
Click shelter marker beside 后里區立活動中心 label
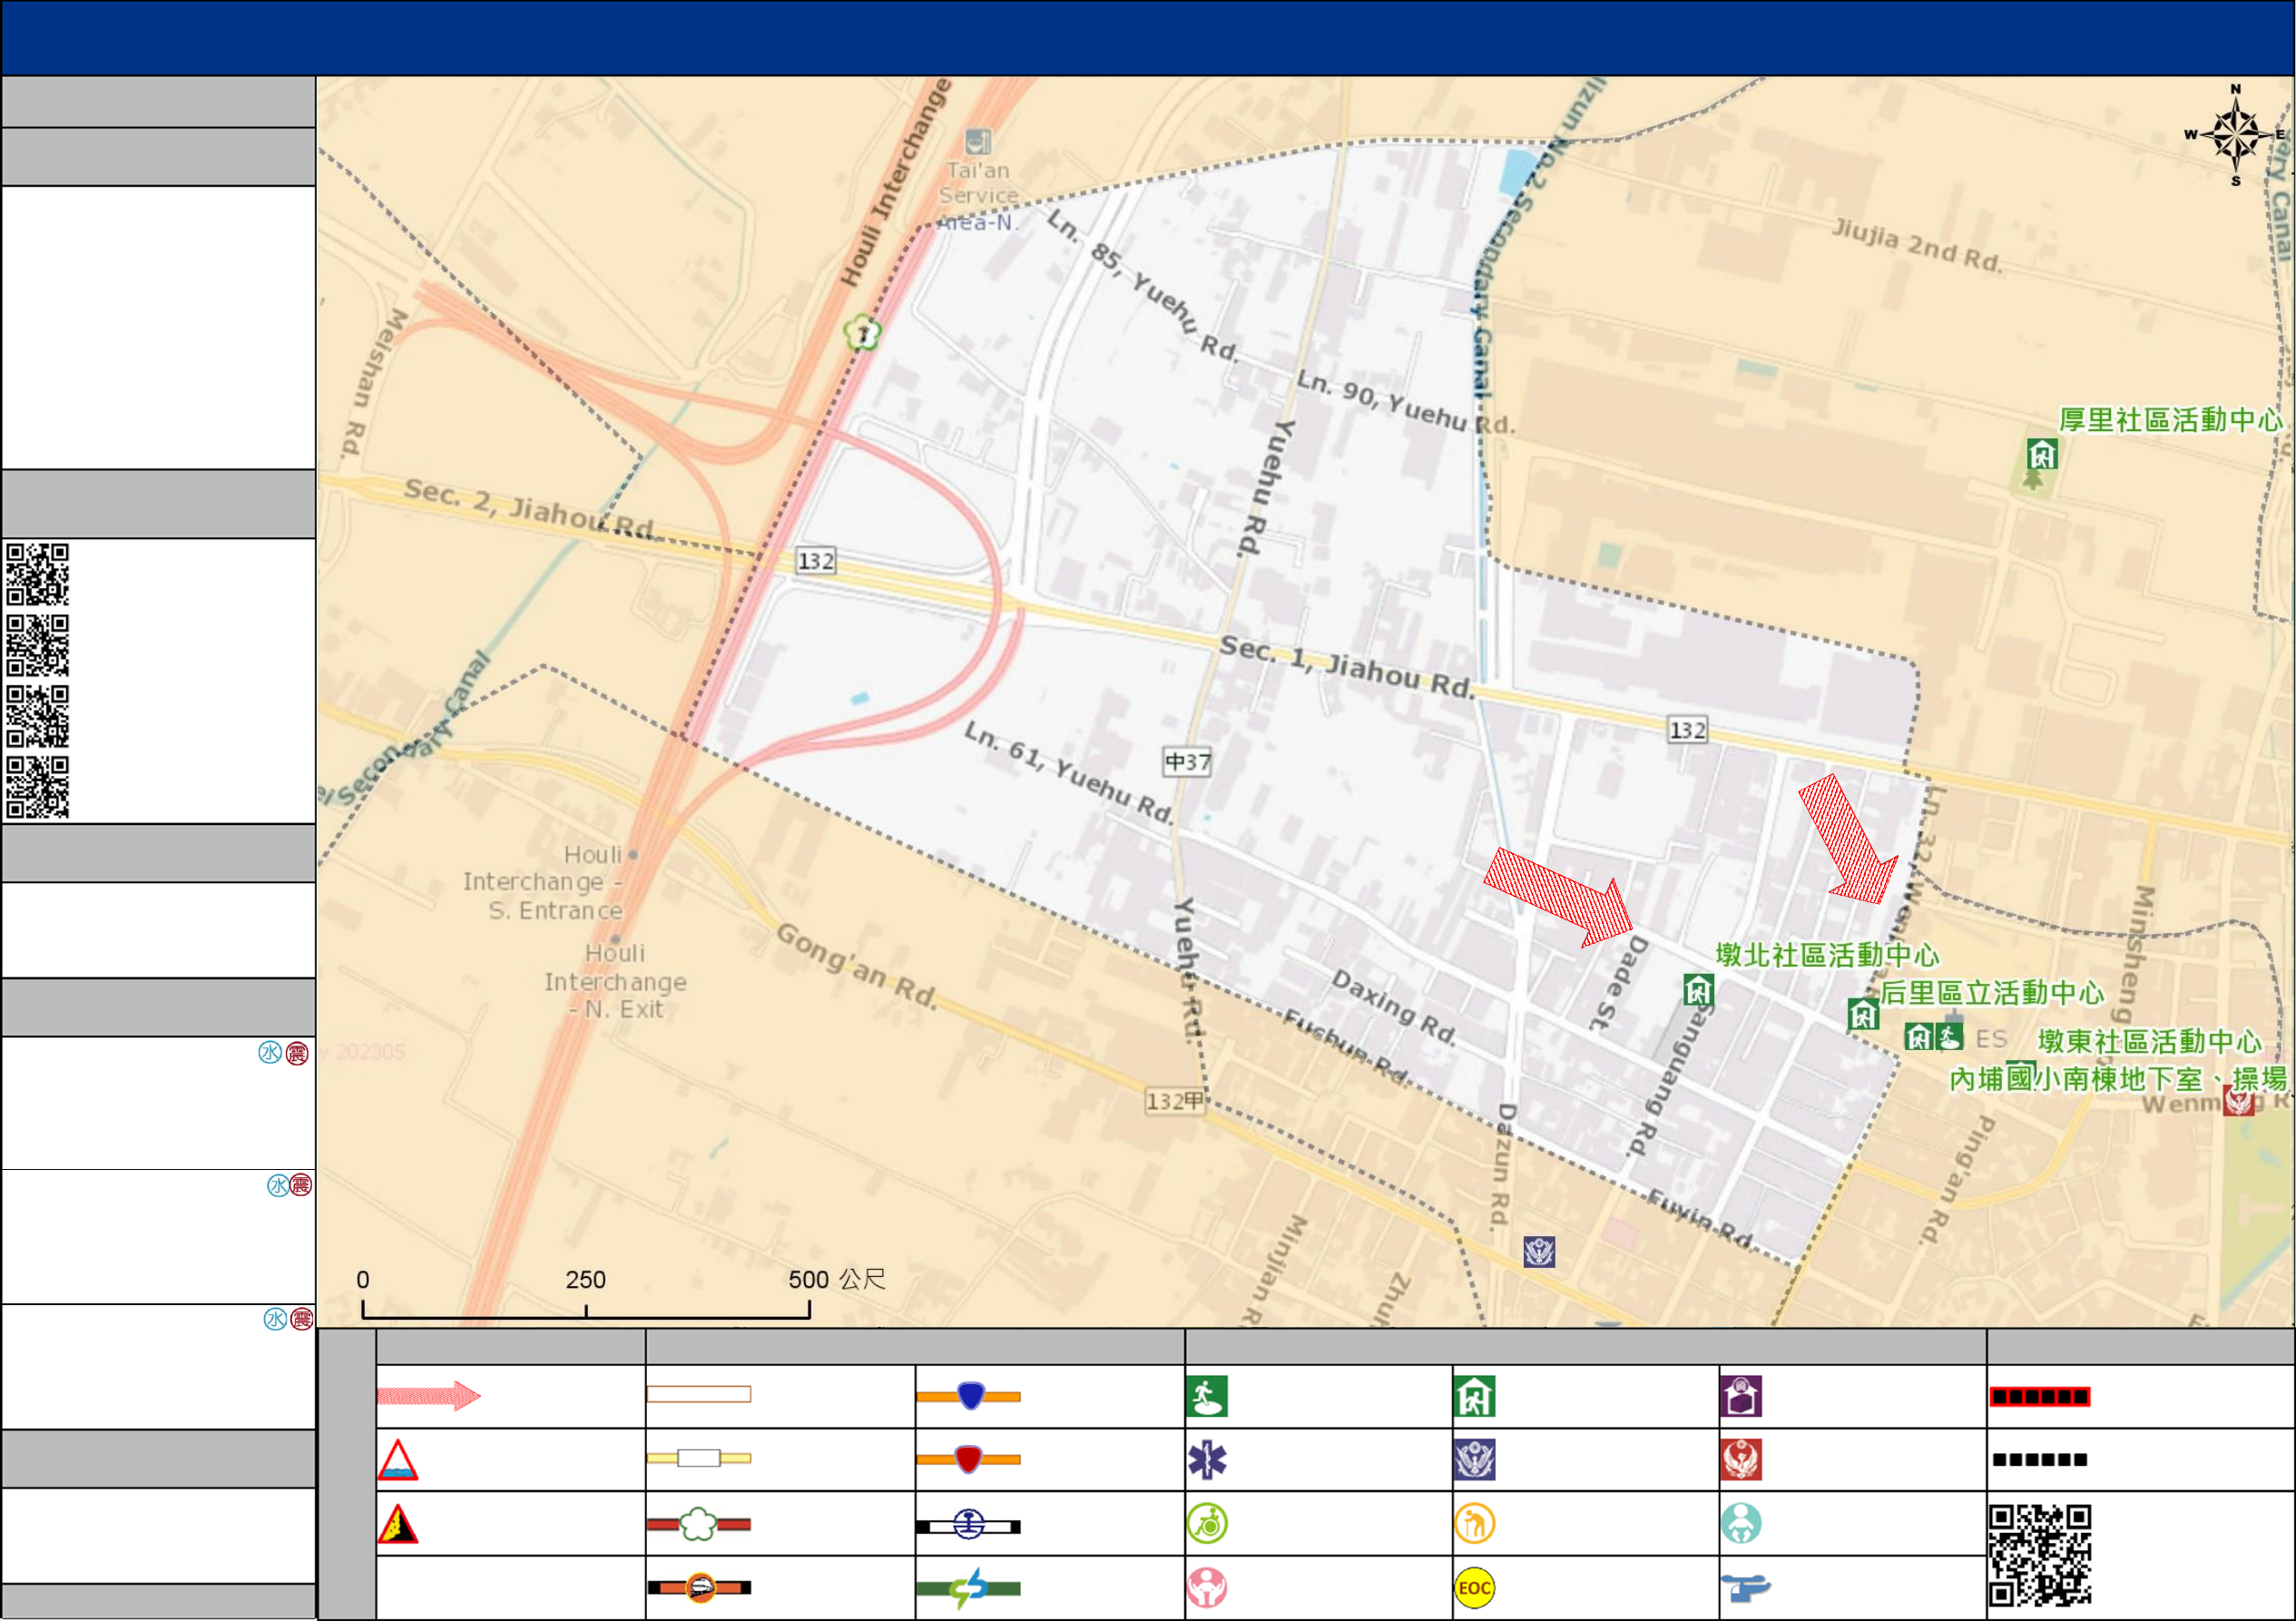pyautogui.click(x=1862, y=1015)
